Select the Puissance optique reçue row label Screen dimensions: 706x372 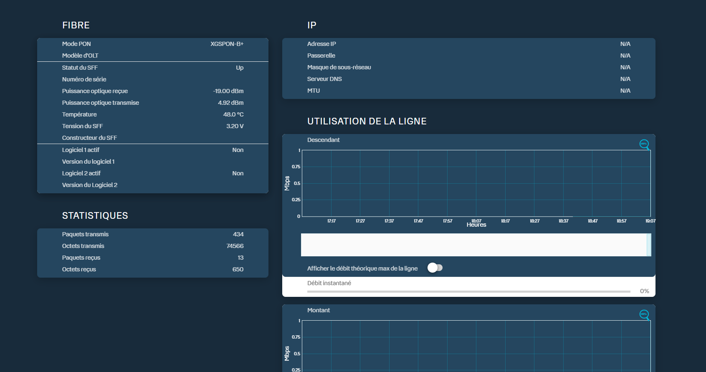tap(95, 91)
